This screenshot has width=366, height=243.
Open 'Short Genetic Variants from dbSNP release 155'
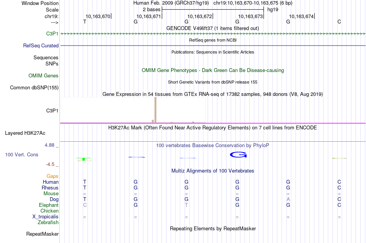[x=213, y=82]
